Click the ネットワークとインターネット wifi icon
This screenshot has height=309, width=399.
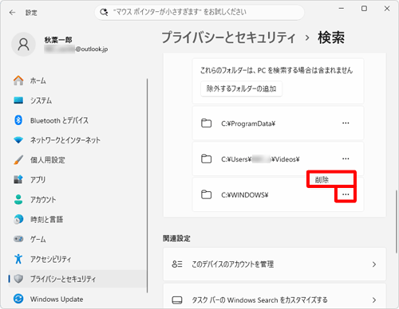18,140
